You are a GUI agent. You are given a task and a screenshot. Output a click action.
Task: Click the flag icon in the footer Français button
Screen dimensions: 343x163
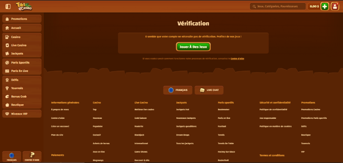[171, 90]
